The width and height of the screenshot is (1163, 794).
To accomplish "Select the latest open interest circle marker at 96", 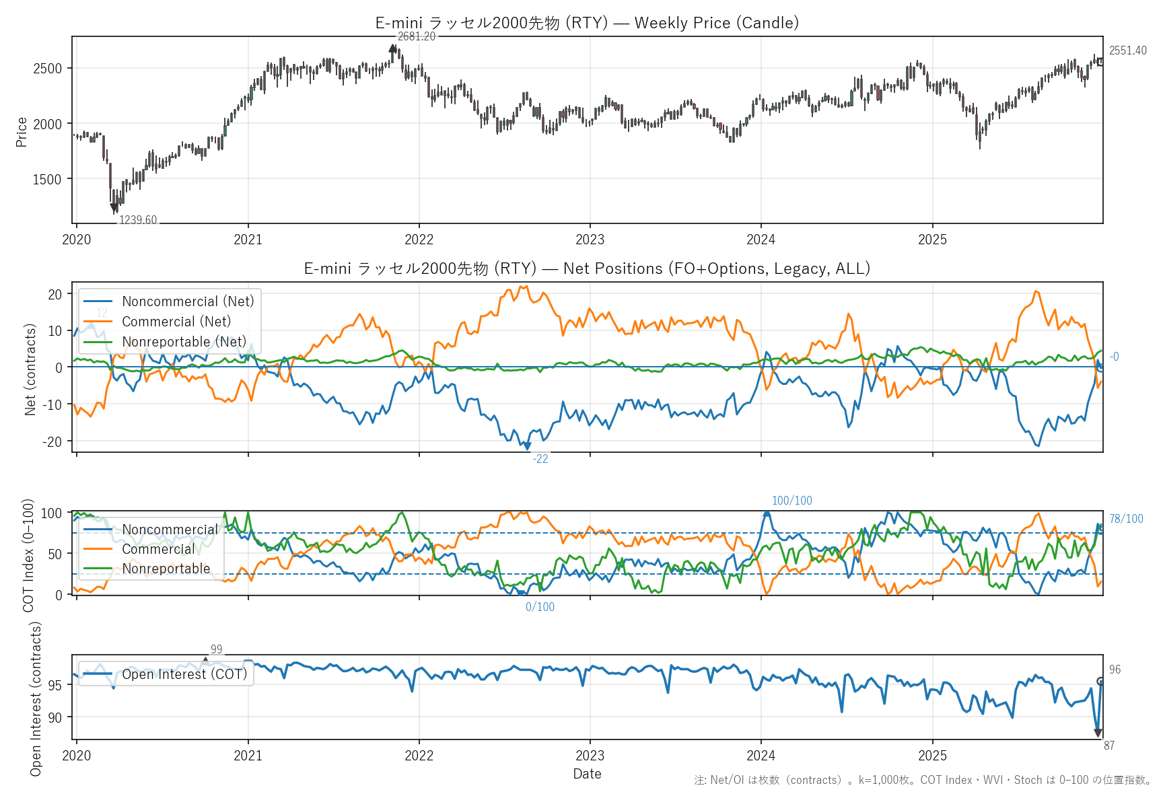I will (1100, 682).
